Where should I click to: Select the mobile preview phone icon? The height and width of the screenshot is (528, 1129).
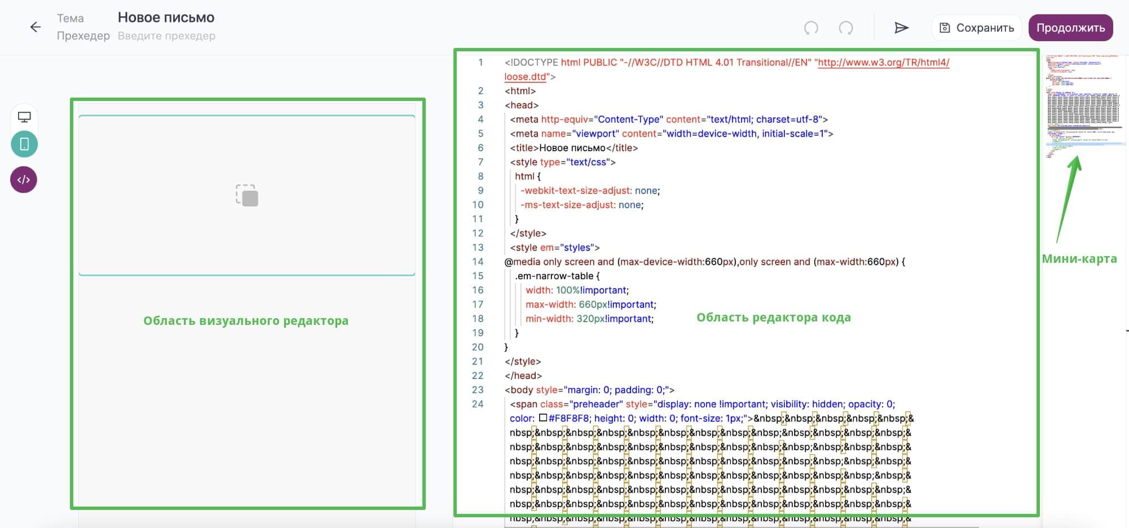point(24,144)
